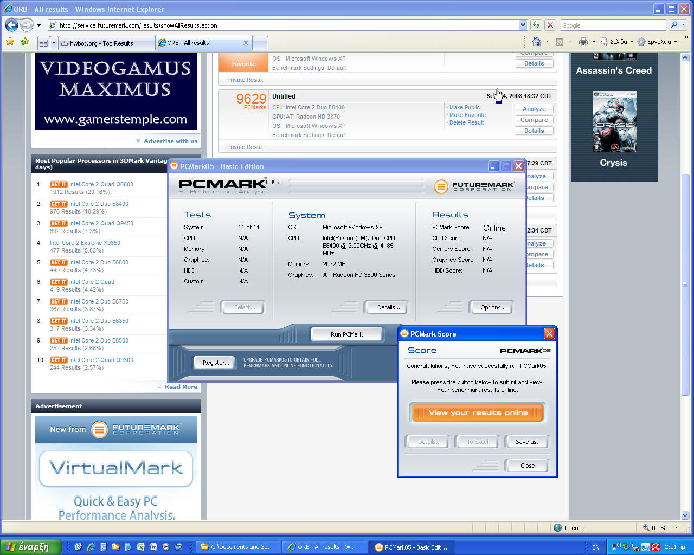This screenshot has height=555, width=694.
Task: Open the Crysis game box thumbnail
Action: point(614,121)
